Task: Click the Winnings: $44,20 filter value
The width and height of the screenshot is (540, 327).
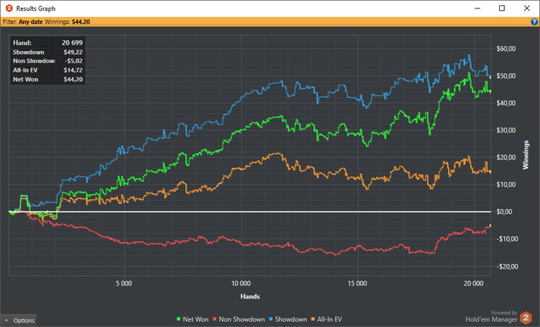Action: click(x=68, y=22)
